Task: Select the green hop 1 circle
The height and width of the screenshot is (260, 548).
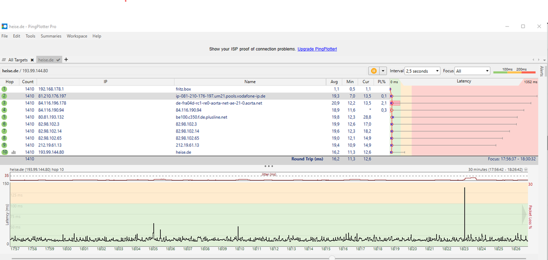Action: [4, 89]
